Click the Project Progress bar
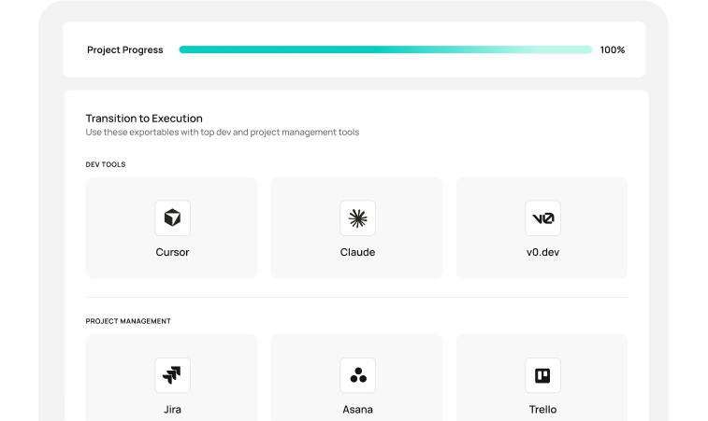The height and width of the screenshot is (421, 708). (385, 49)
